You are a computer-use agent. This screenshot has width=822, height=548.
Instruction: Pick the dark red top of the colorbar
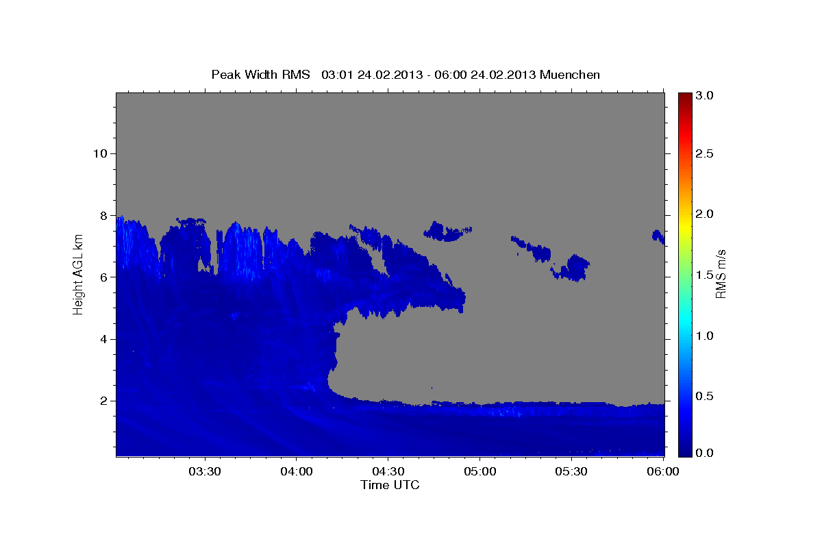click(x=684, y=96)
